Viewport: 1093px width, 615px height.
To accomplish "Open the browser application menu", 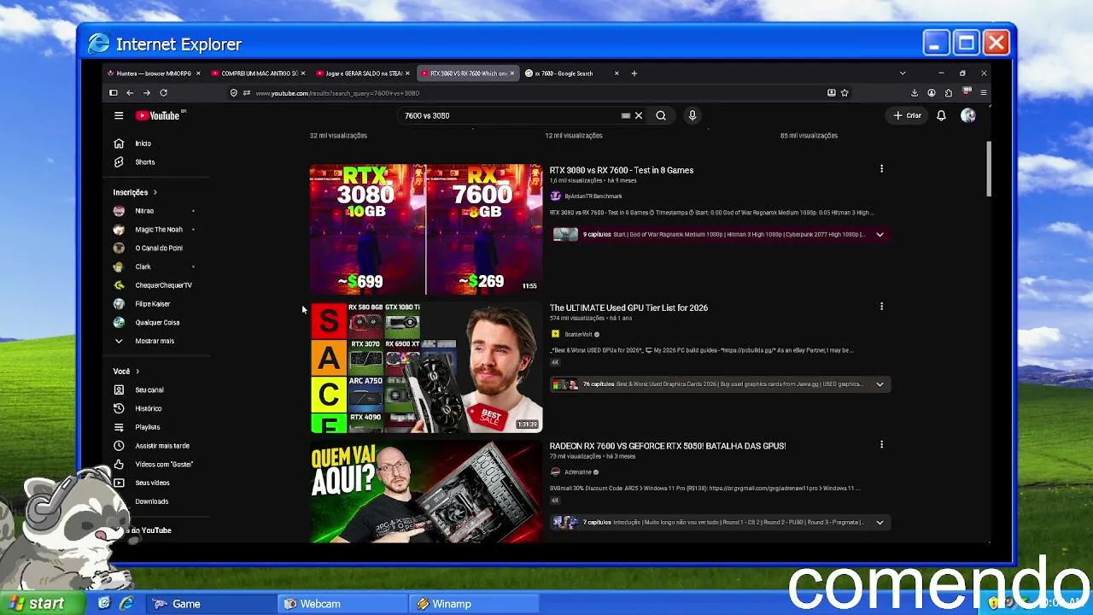I will (x=984, y=92).
